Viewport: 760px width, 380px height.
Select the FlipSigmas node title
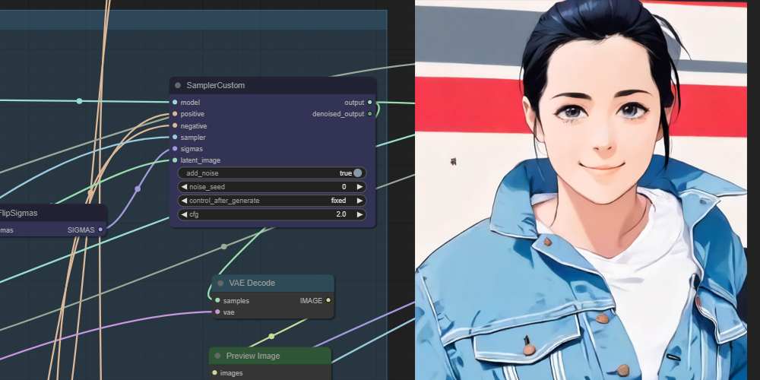(18, 213)
